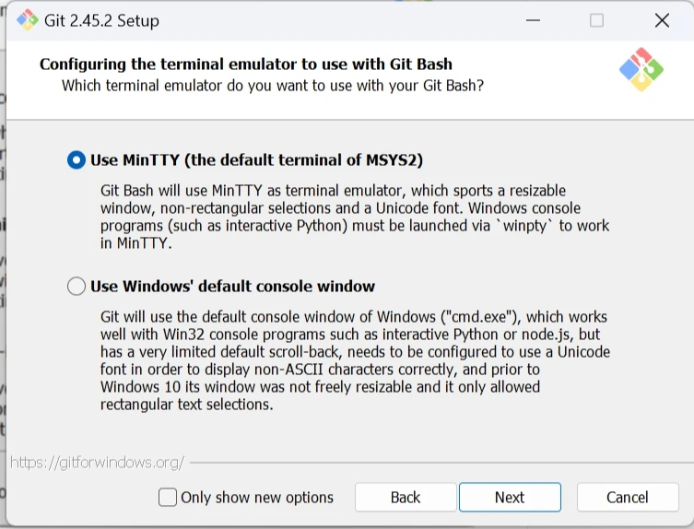Viewport: 694px width, 529px height.
Task: Click the "Git 2.45.2 Setup" title text
Action: point(101,20)
